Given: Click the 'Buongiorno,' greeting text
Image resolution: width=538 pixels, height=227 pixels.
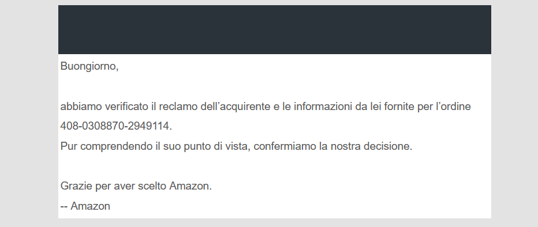Looking at the screenshot, I should pos(89,66).
